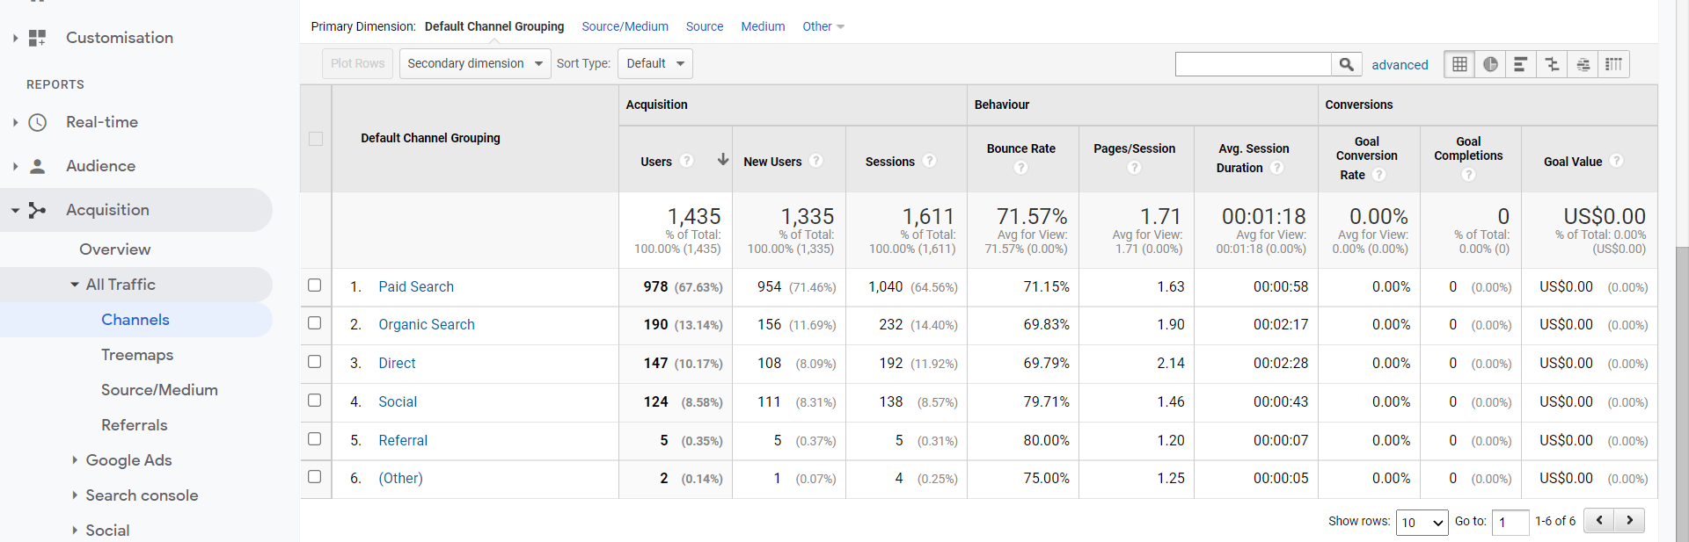Viewport: 1689px width, 542px height.
Task: Switch to Term cloud view
Action: tap(1583, 64)
